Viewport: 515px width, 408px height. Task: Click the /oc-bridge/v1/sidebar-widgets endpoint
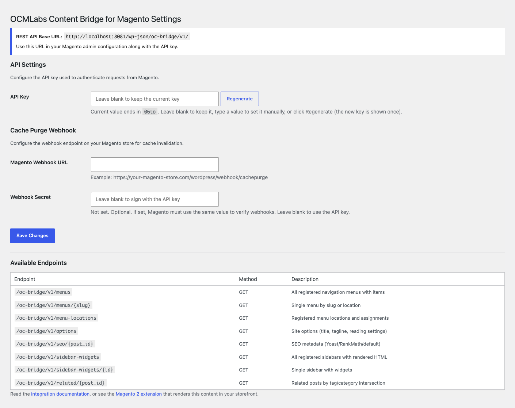(58, 357)
